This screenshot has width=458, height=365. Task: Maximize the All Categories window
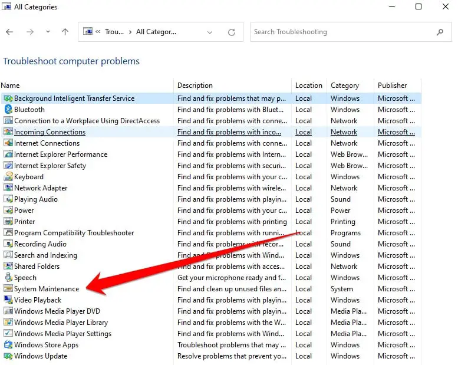point(419,6)
